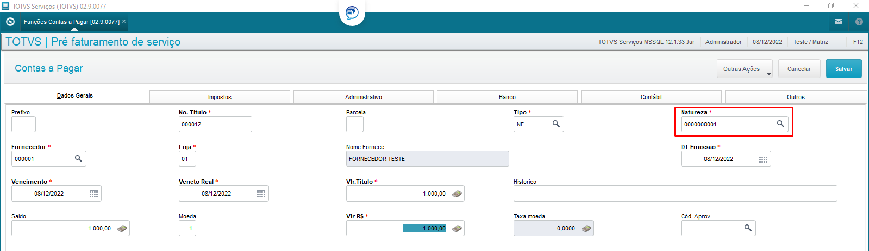
Task: Open the Fornecedor lookup magnifier
Action: coord(78,159)
